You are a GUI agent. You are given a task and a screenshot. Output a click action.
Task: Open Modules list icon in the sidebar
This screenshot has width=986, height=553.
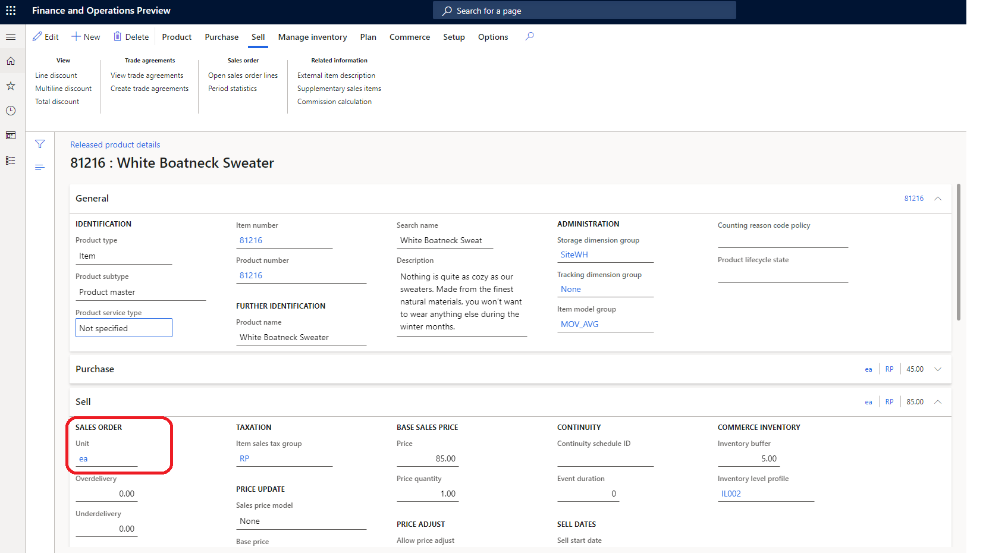click(11, 161)
